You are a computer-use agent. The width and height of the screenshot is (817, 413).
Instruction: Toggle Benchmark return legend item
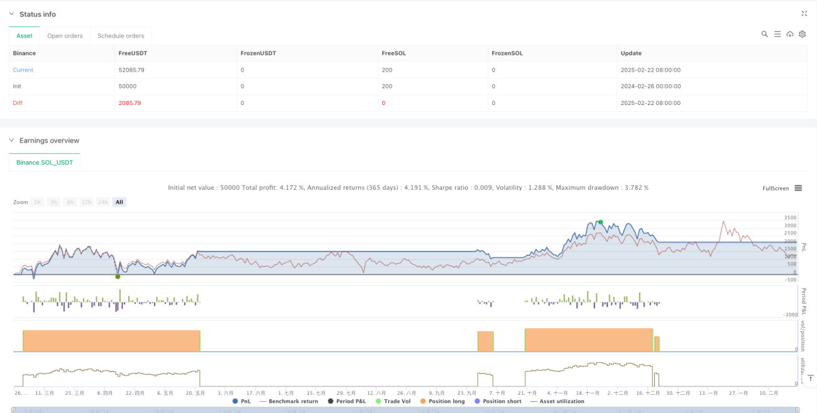(x=288, y=401)
